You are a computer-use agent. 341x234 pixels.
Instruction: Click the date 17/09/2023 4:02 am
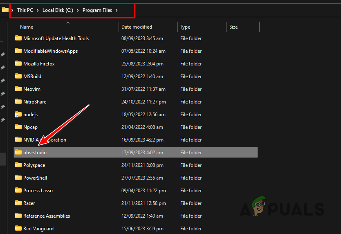[x=142, y=152]
